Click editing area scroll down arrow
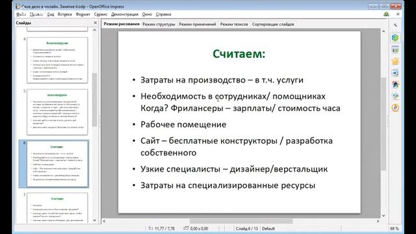This screenshot has height=234, width=416. click(x=383, y=216)
